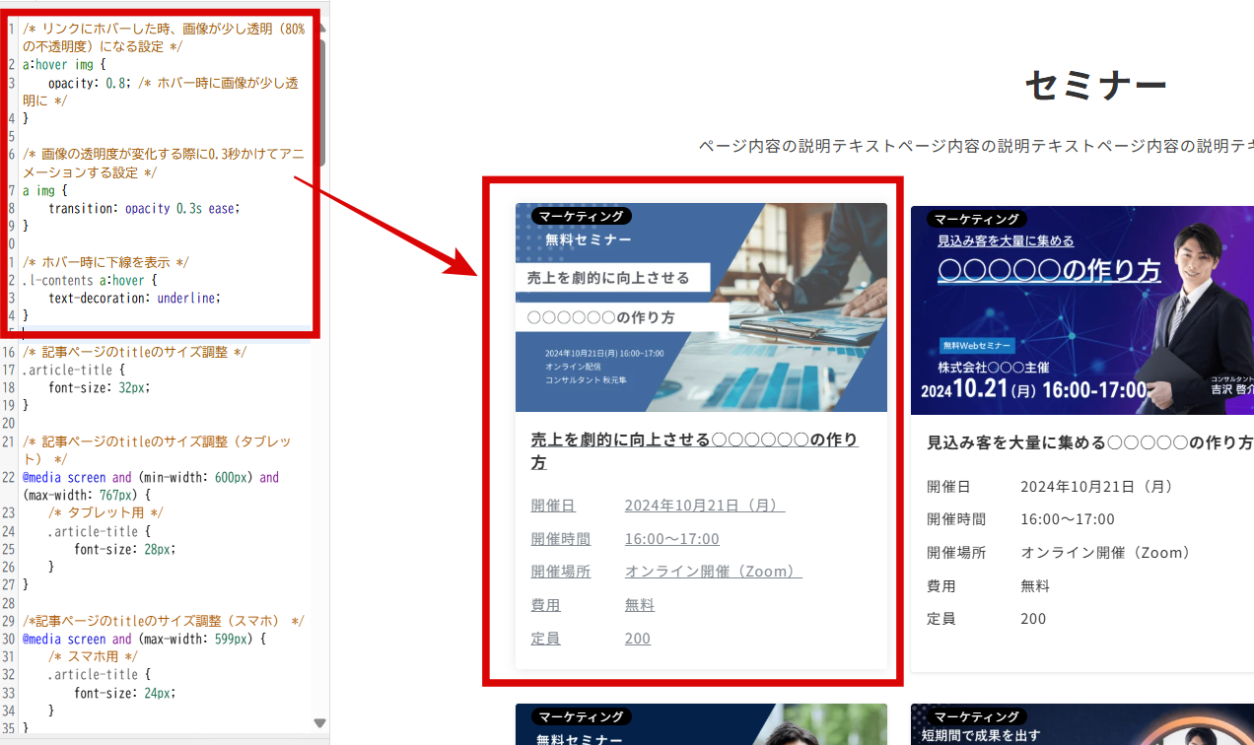Click the underlined 開催場所 label

point(560,572)
